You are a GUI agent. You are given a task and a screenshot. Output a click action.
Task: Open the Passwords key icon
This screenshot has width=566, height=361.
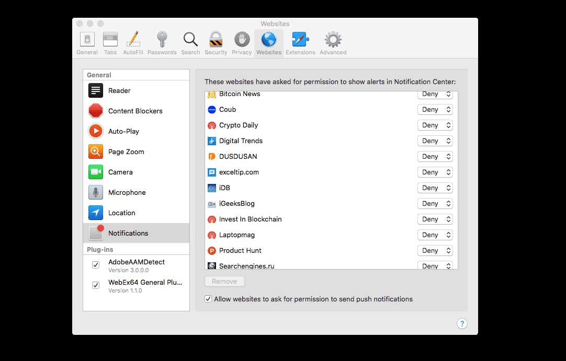pyautogui.click(x=162, y=39)
